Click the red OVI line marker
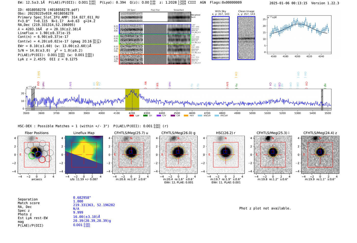Viewport: 357px width, 243px height. pos(38,85)
